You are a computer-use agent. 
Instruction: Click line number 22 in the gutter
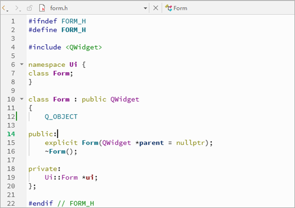[x=11, y=203]
